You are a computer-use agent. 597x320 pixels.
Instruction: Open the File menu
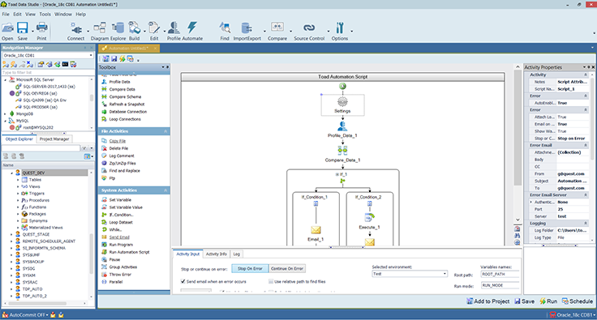click(6, 14)
